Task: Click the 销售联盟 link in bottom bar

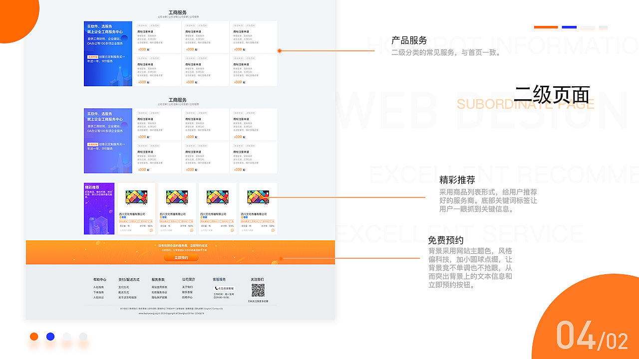Action: click(190, 309)
